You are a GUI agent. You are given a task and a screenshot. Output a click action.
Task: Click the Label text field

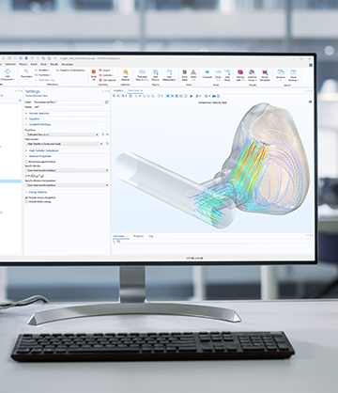point(69,102)
